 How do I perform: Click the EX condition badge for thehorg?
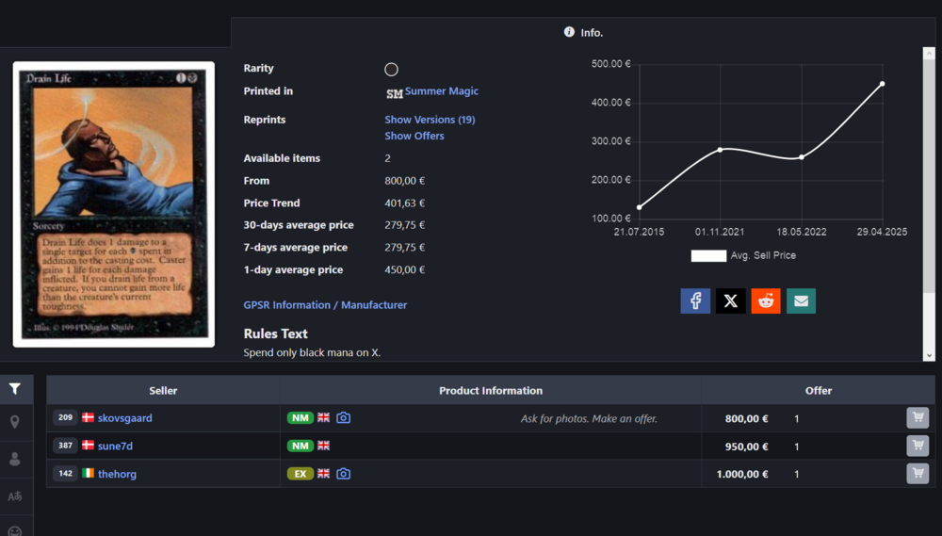[300, 474]
